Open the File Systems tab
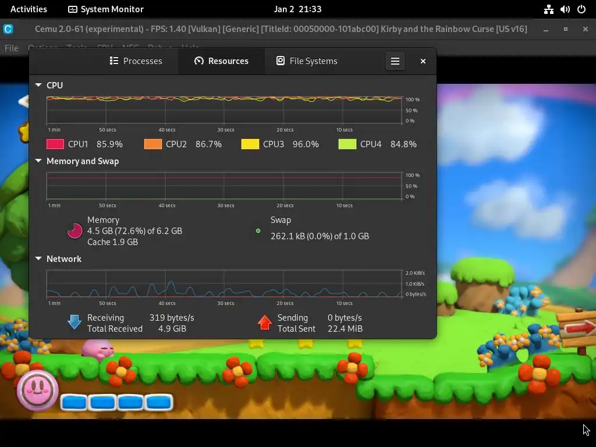 point(307,61)
